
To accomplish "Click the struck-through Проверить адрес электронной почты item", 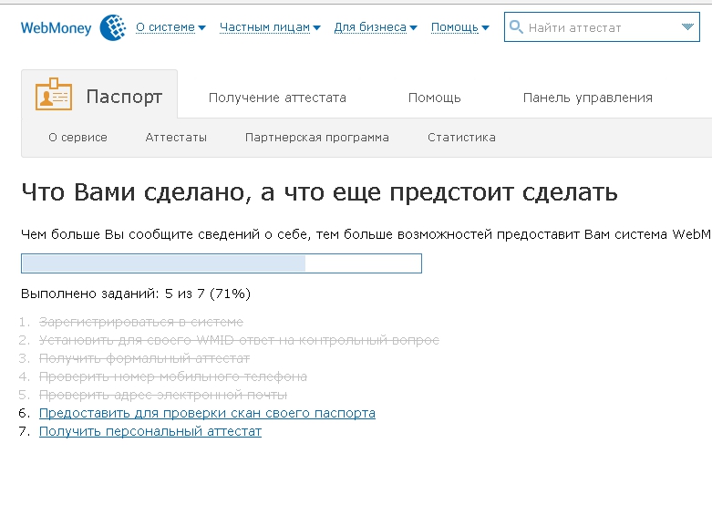I will coord(163,395).
